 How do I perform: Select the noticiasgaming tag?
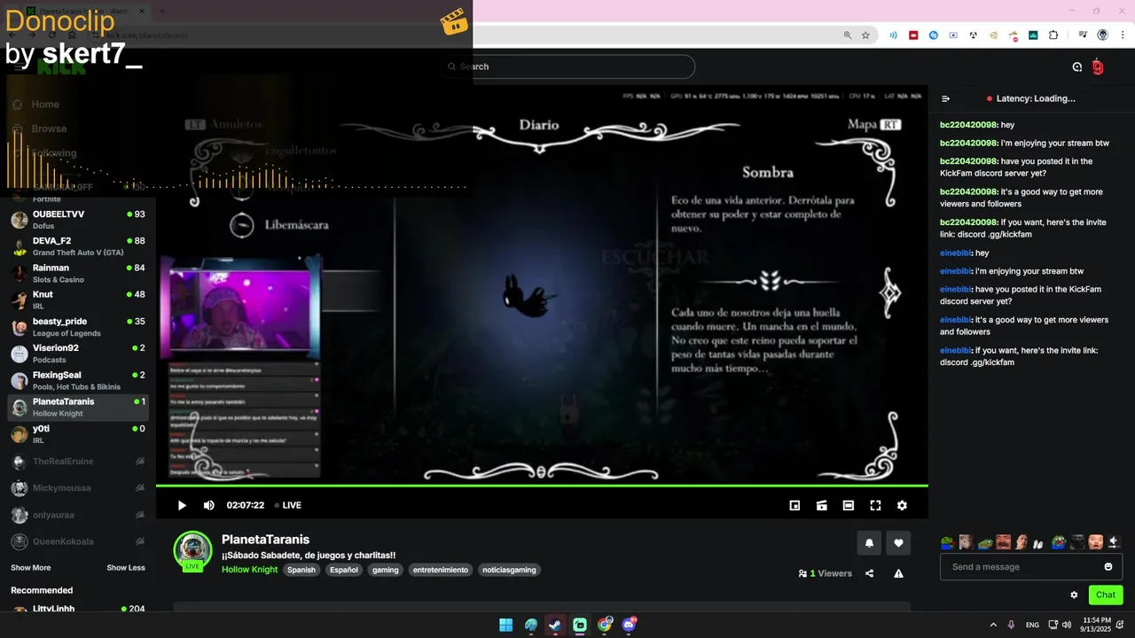[510, 570]
